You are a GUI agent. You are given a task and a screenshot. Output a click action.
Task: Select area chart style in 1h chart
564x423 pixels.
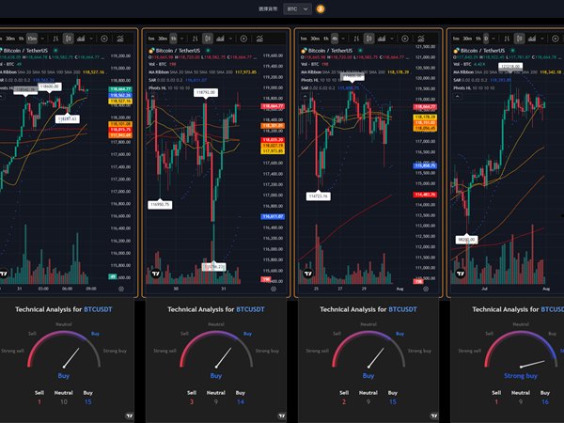click(x=220, y=39)
